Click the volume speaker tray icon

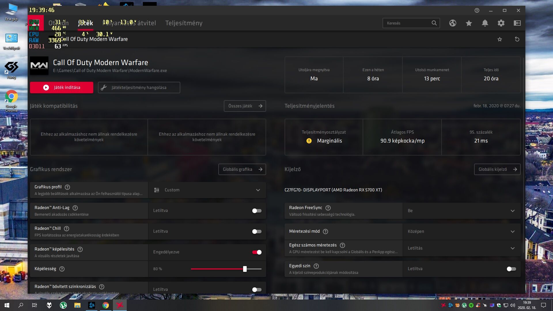point(512,305)
